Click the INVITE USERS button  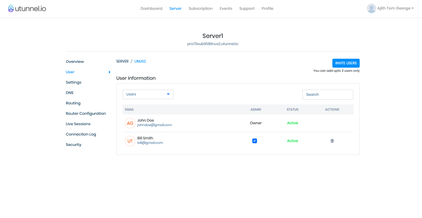tap(346, 63)
